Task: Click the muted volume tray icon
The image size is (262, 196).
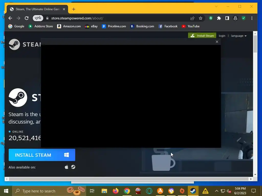Action: [x=229, y=191]
